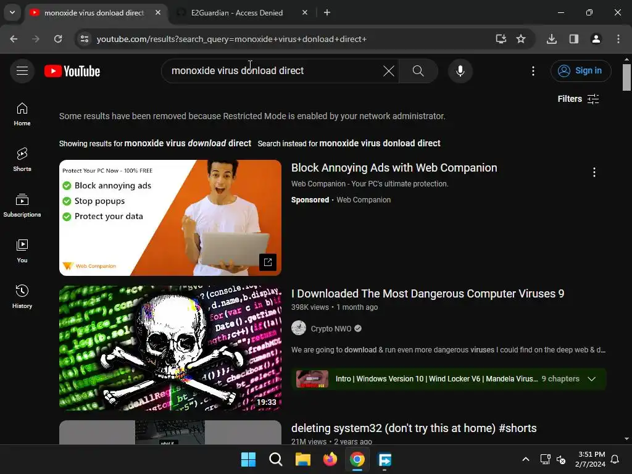Open the tab search dropdown
The height and width of the screenshot is (474, 632).
coord(12,12)
